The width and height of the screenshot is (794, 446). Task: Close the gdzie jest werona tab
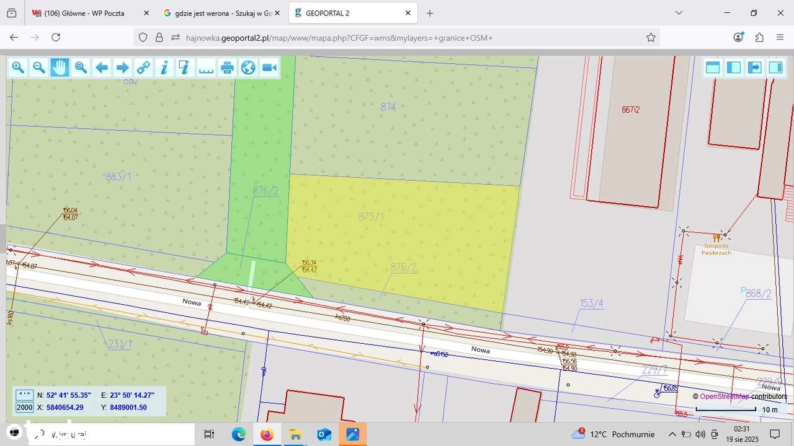click(x=277, y=13)
